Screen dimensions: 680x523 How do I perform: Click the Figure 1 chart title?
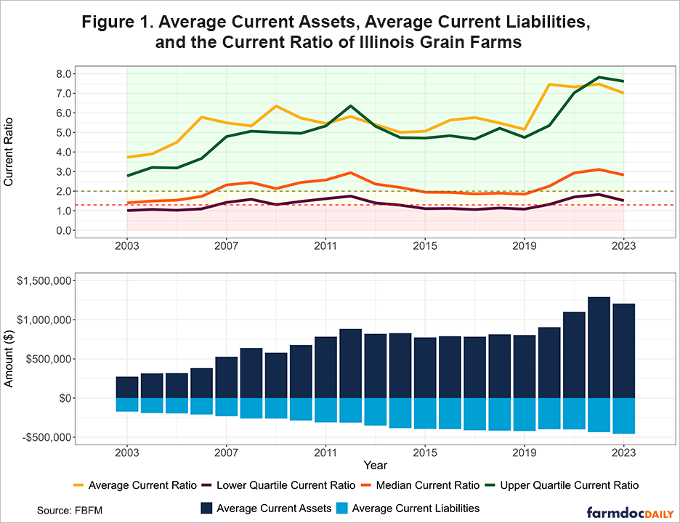click(339, 32)
